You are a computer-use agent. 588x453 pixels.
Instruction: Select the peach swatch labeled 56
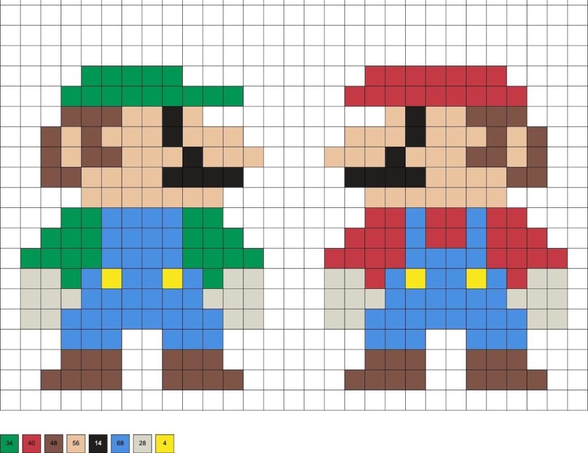76,443
